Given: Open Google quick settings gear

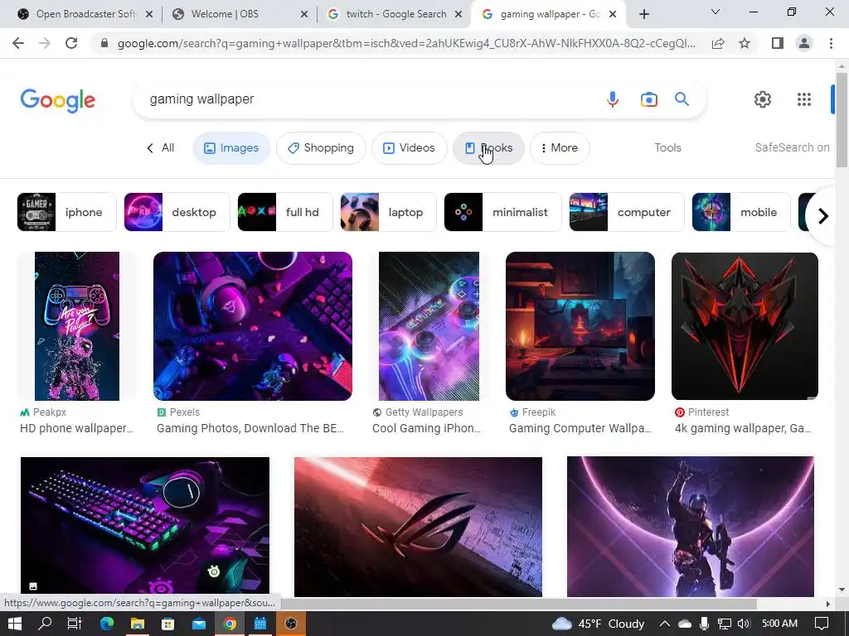Looking at the screenshot, I should click(763, 99).
